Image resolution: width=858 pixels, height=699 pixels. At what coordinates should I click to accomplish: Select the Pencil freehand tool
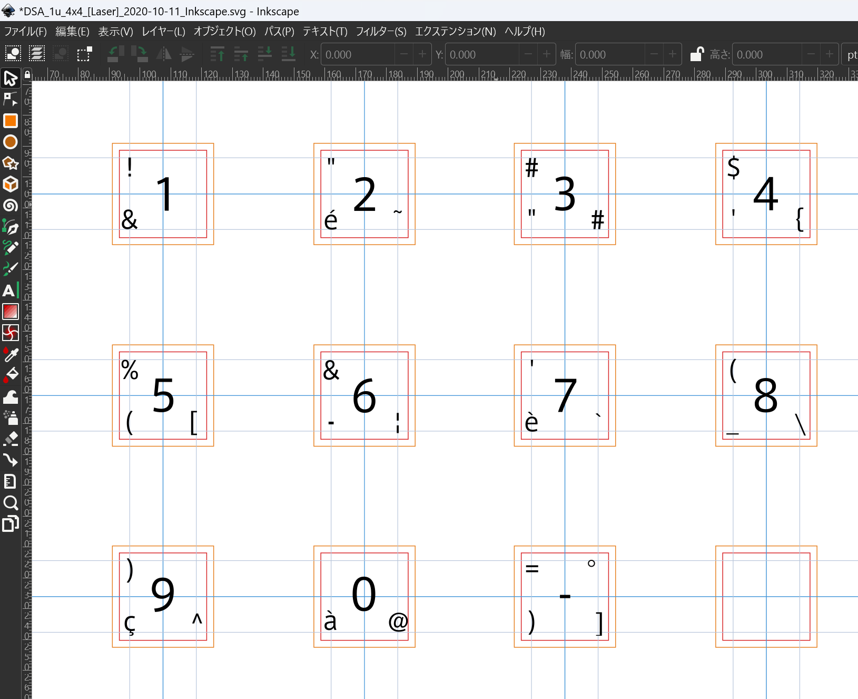(11, 248)
